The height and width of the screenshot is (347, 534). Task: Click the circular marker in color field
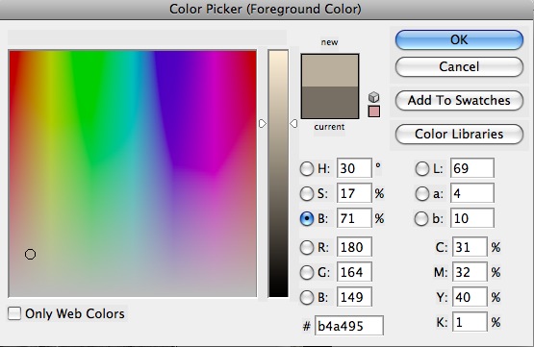point(31,254)
